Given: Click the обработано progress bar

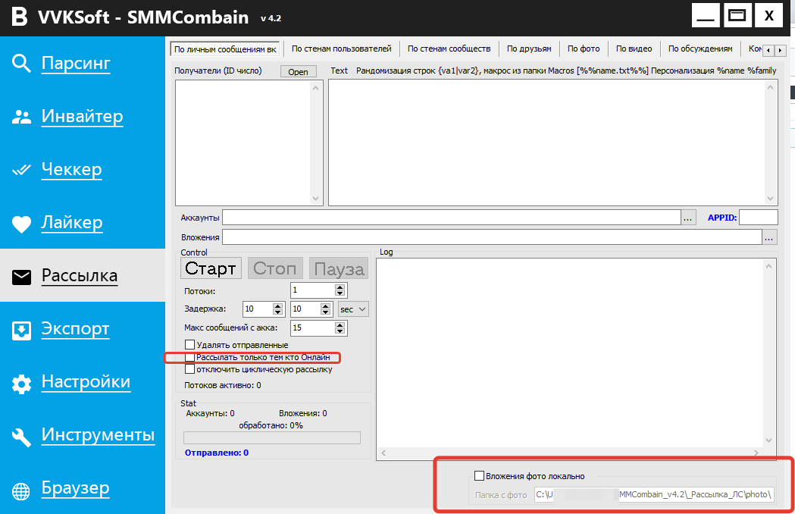Looking at the screenshot, I should click(271, 437).
